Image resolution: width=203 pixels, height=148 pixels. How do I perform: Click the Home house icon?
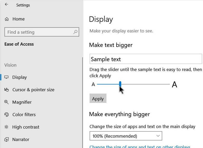point(7,19)
